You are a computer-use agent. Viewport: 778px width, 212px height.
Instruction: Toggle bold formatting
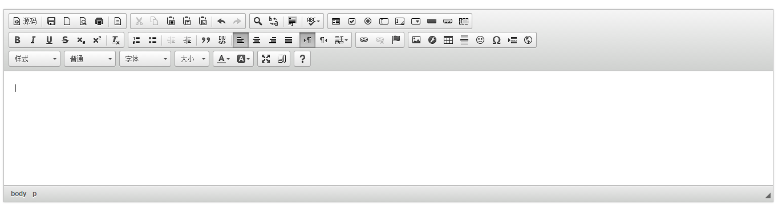pyautogui.click(x=17, y=40)
